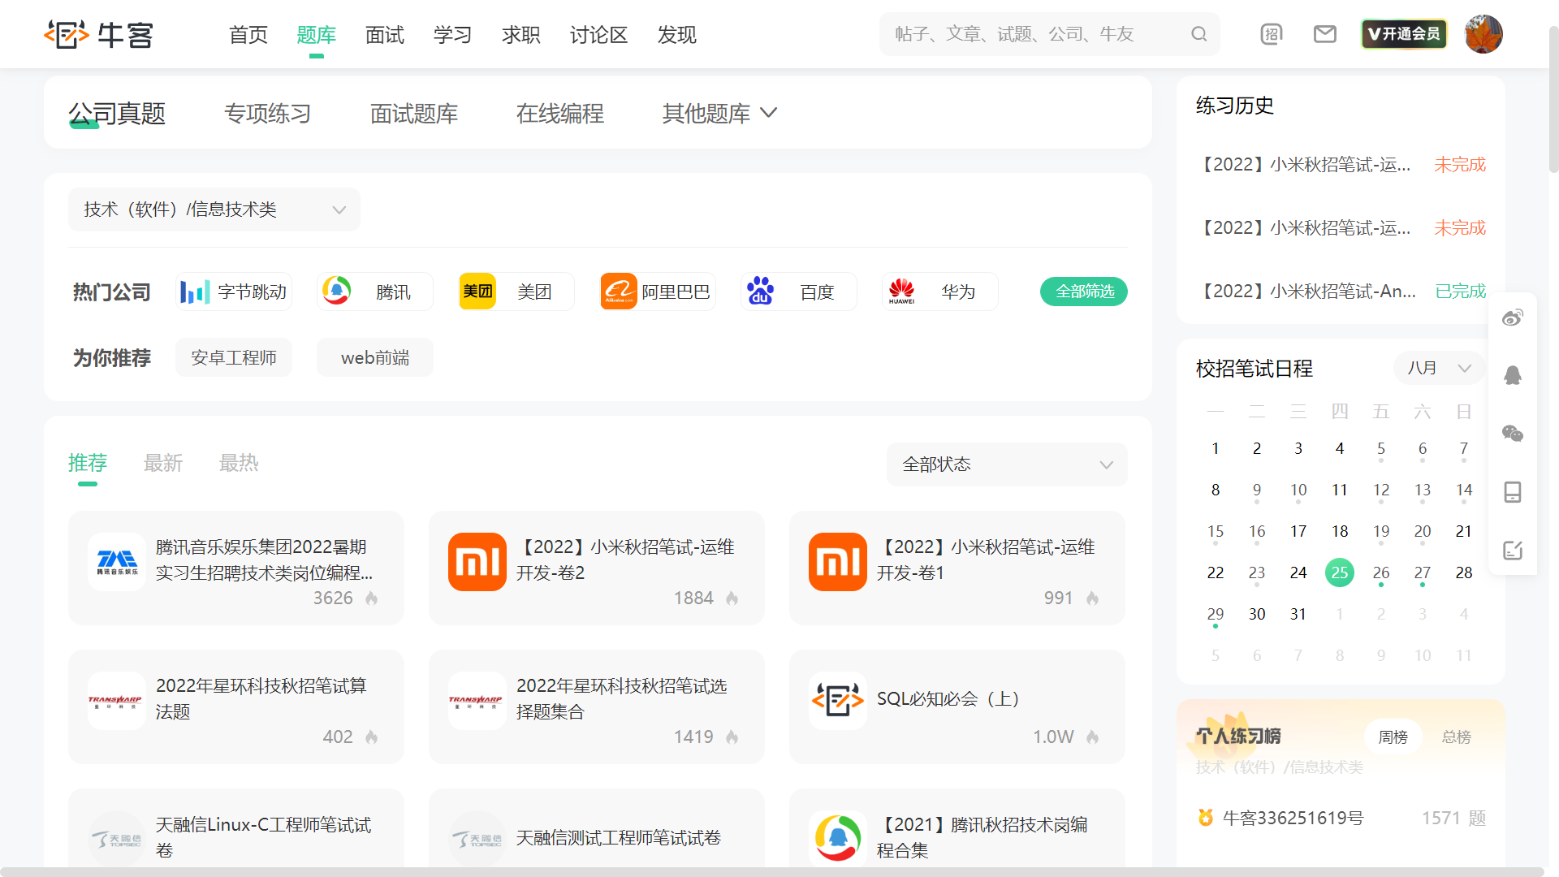This screenshot has height=877, width=1559.
Task: Switch the ranking to 周榜
Action: tap(1393, 737)
